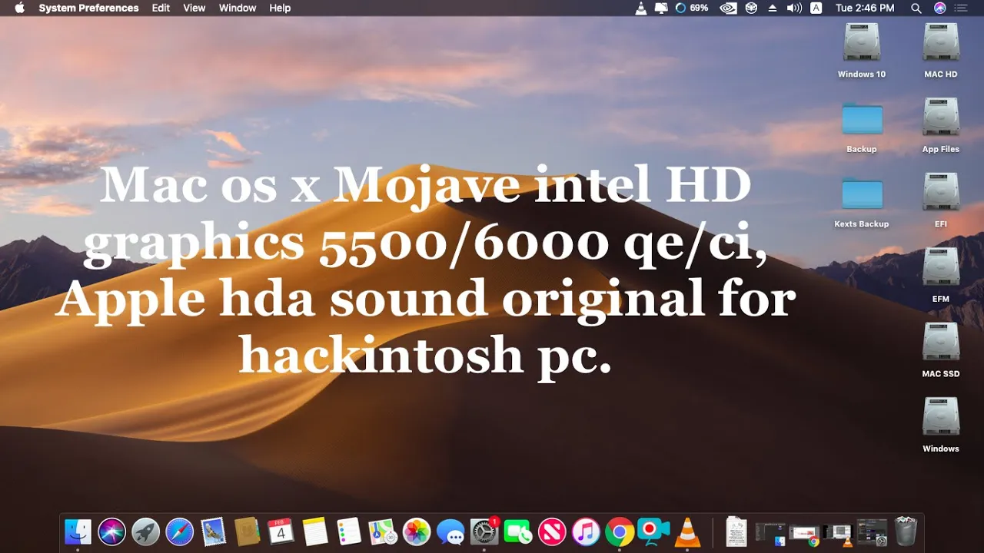Viewport: 984px width, 553px height.
Task: Open Finder from the Dock
Action: tap(78, 531)
